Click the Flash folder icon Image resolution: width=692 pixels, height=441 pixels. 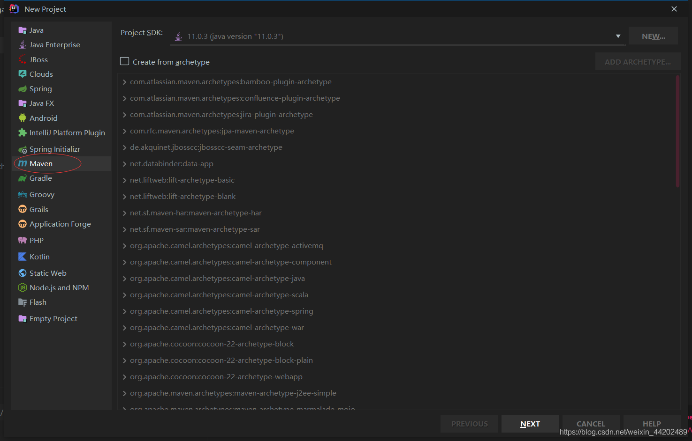(x=22, y=302)
